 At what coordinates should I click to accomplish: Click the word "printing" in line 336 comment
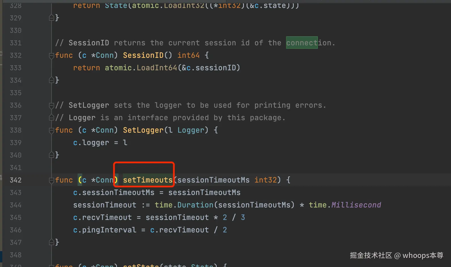[x=272, y=105]
